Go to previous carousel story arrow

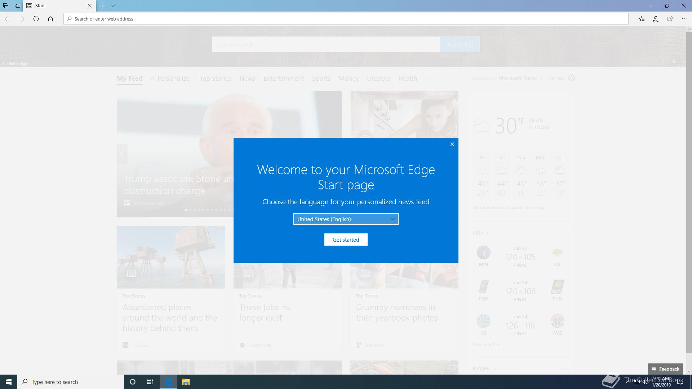click(122, 154)
